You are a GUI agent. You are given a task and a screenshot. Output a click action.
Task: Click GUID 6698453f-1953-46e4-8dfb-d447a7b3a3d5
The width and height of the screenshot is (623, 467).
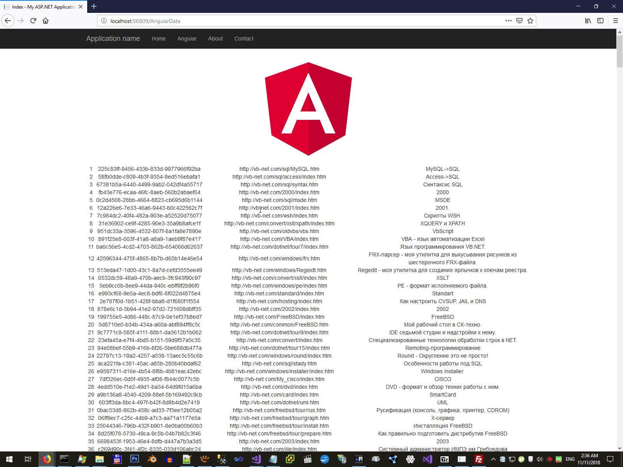point(149,441)
